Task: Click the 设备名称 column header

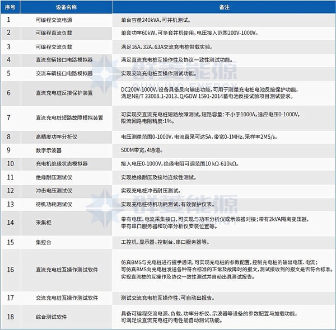Action: tap(66, 7)
